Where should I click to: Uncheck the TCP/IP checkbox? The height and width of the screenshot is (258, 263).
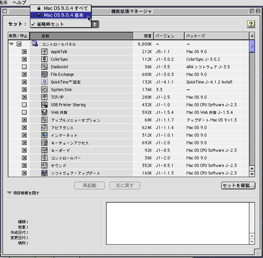tap(24, 97)
